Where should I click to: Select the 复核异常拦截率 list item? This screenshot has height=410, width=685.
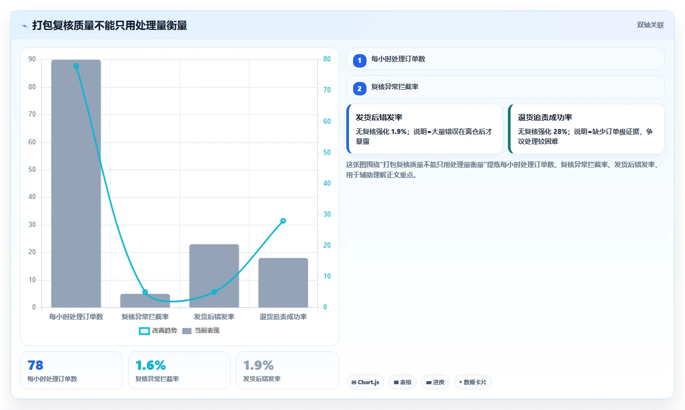[505, 87]
